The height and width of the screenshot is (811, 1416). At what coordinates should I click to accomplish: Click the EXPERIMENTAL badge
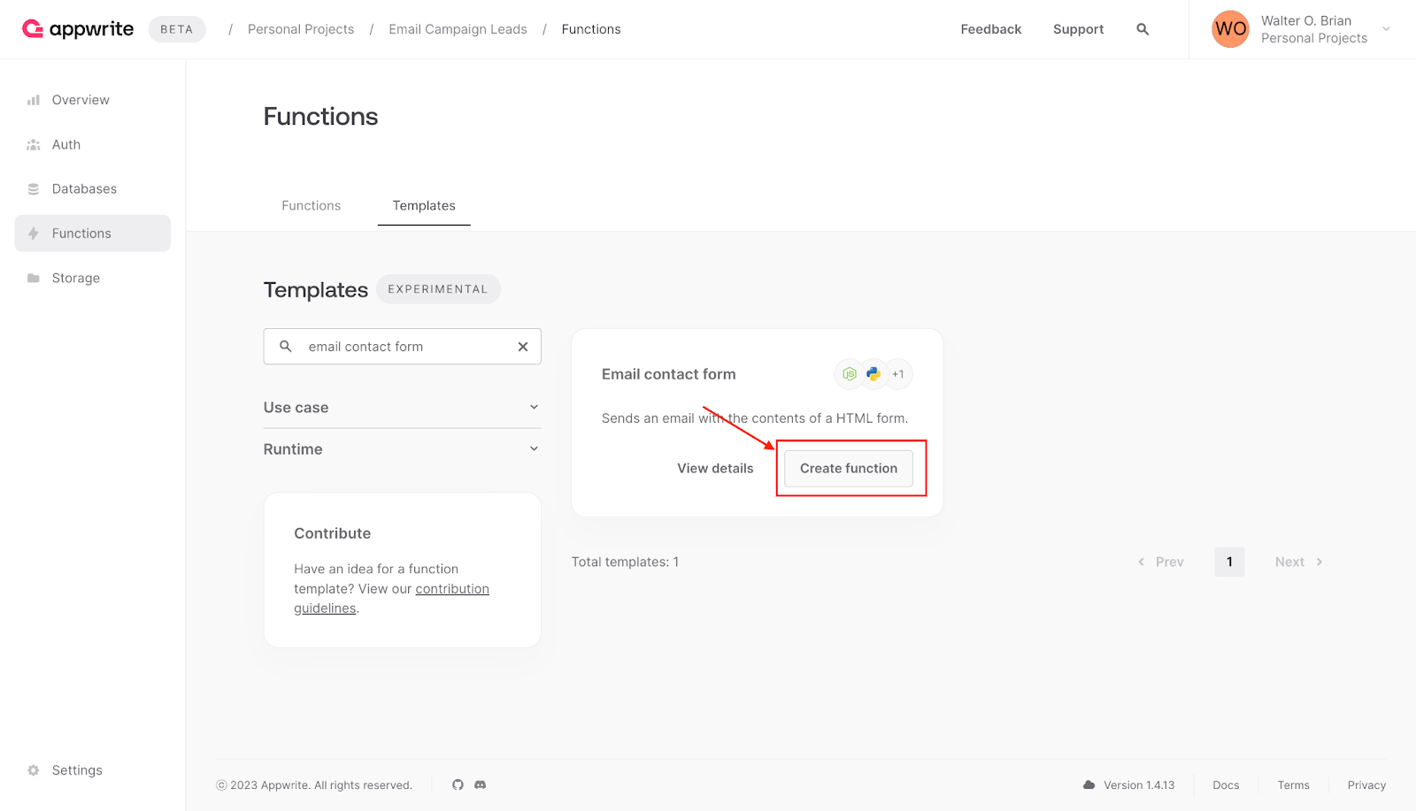point(438,289)
